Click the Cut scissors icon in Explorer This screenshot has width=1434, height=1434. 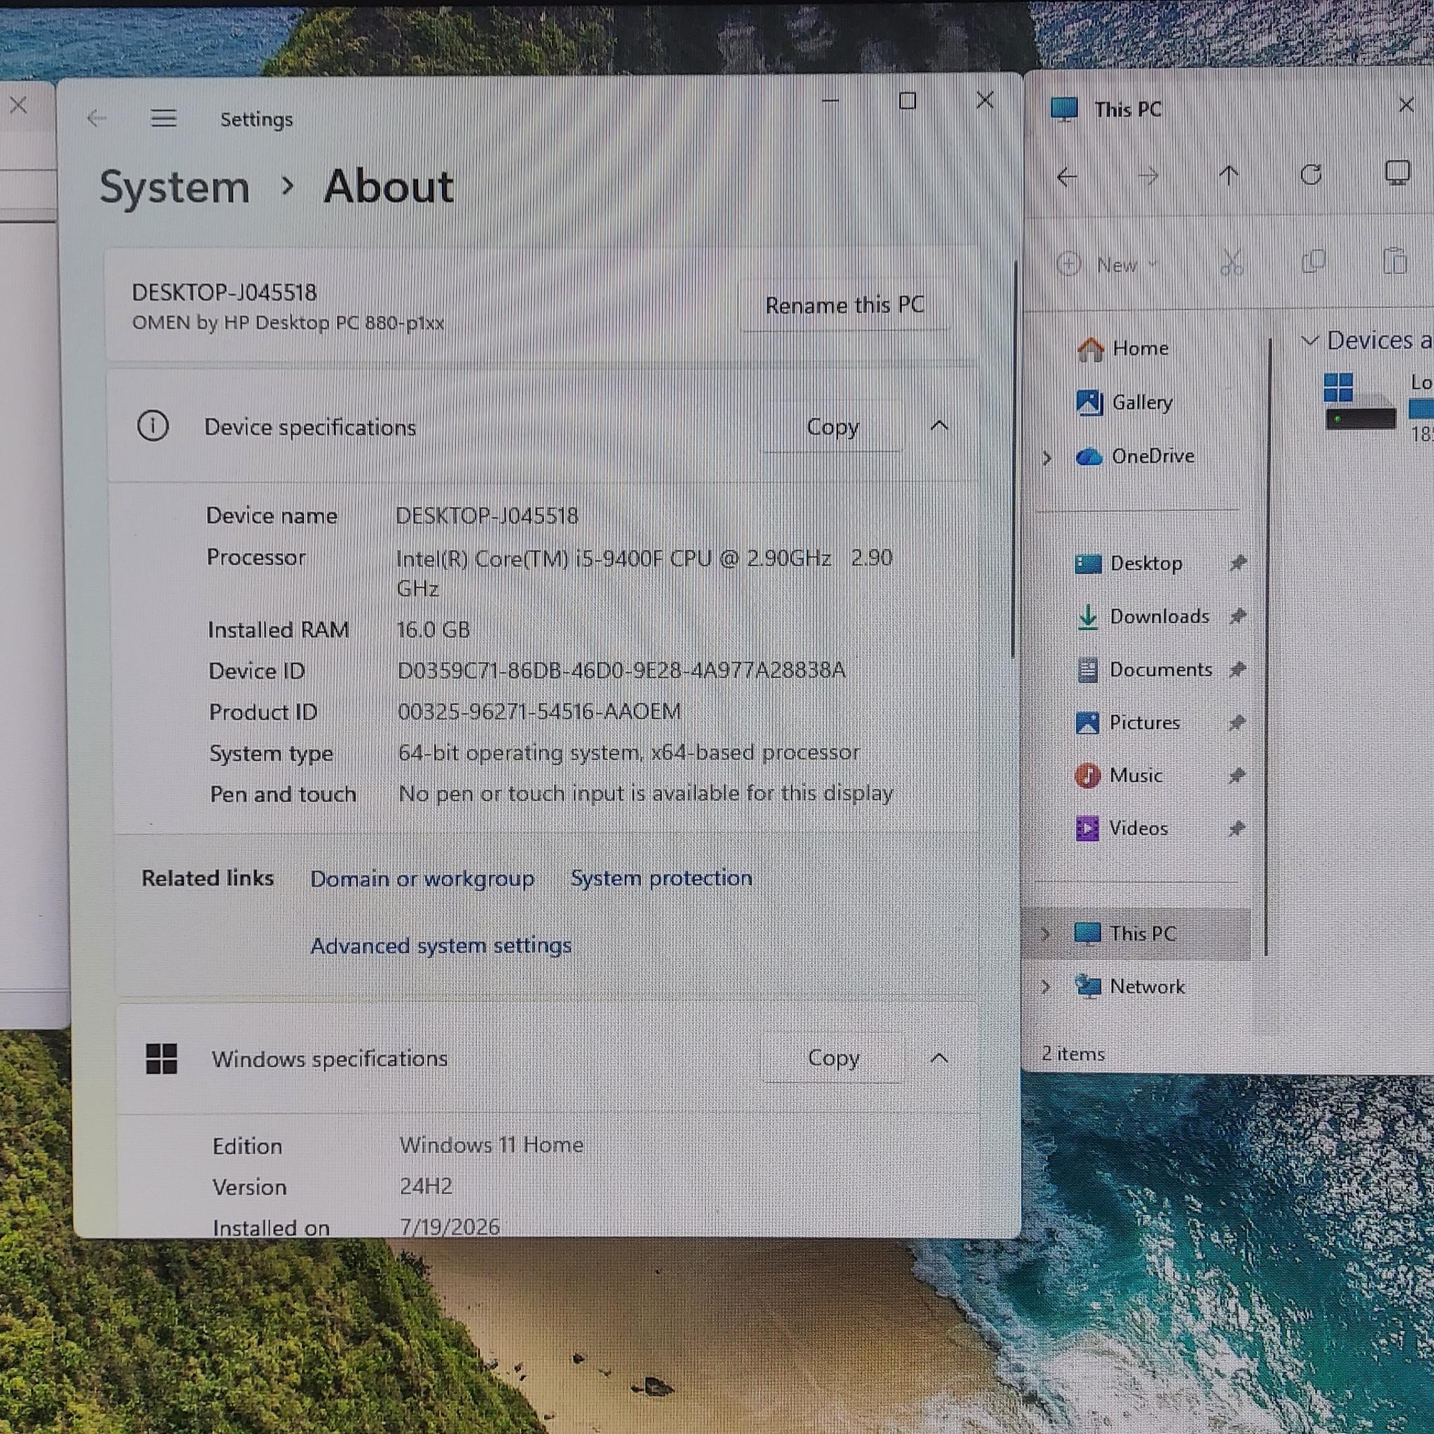tap(1232, 262)
